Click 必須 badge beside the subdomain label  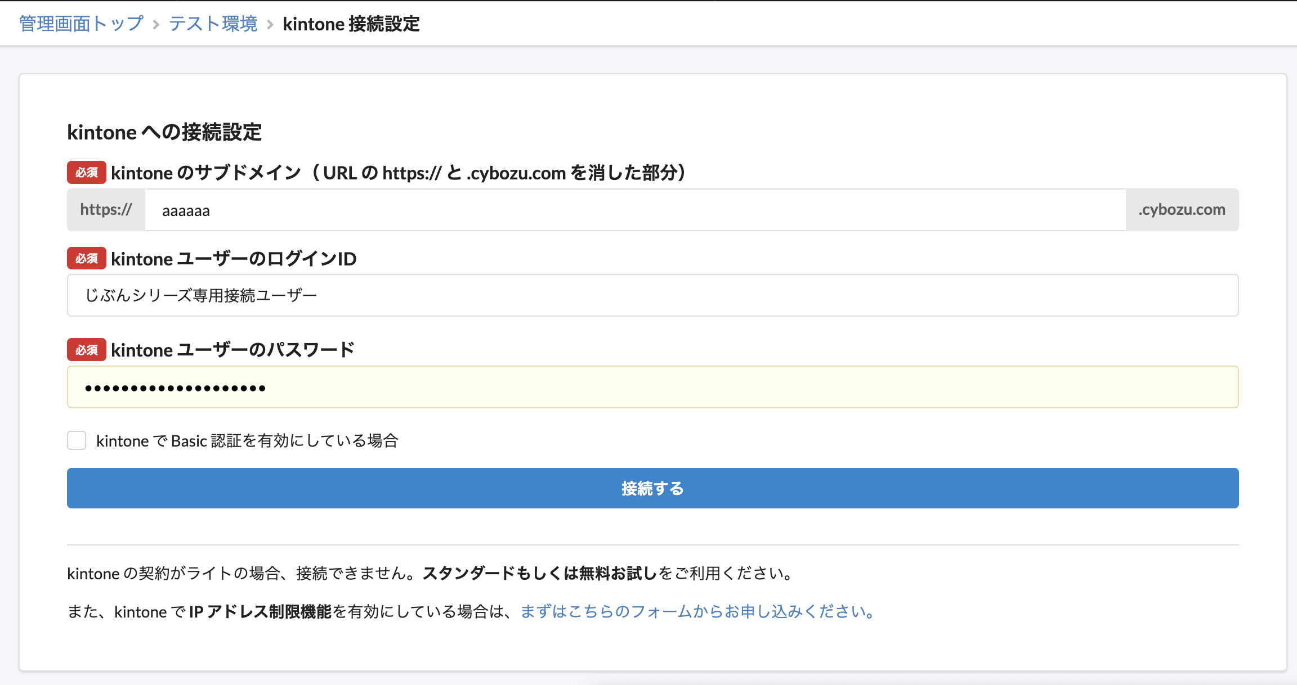(86, 173)
